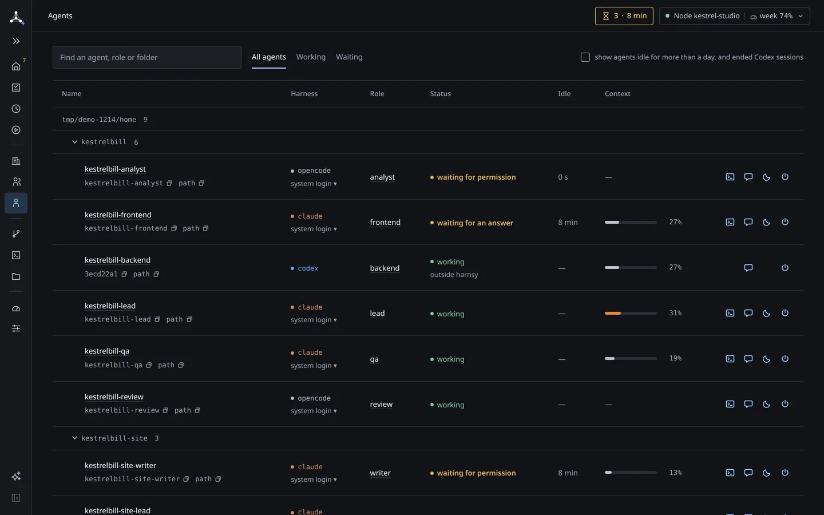
Task: Open the building icon in sidebar
Action: (x=16, y=161)
